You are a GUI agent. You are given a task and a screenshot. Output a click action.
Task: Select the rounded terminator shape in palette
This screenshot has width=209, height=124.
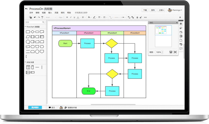point(37,32)
